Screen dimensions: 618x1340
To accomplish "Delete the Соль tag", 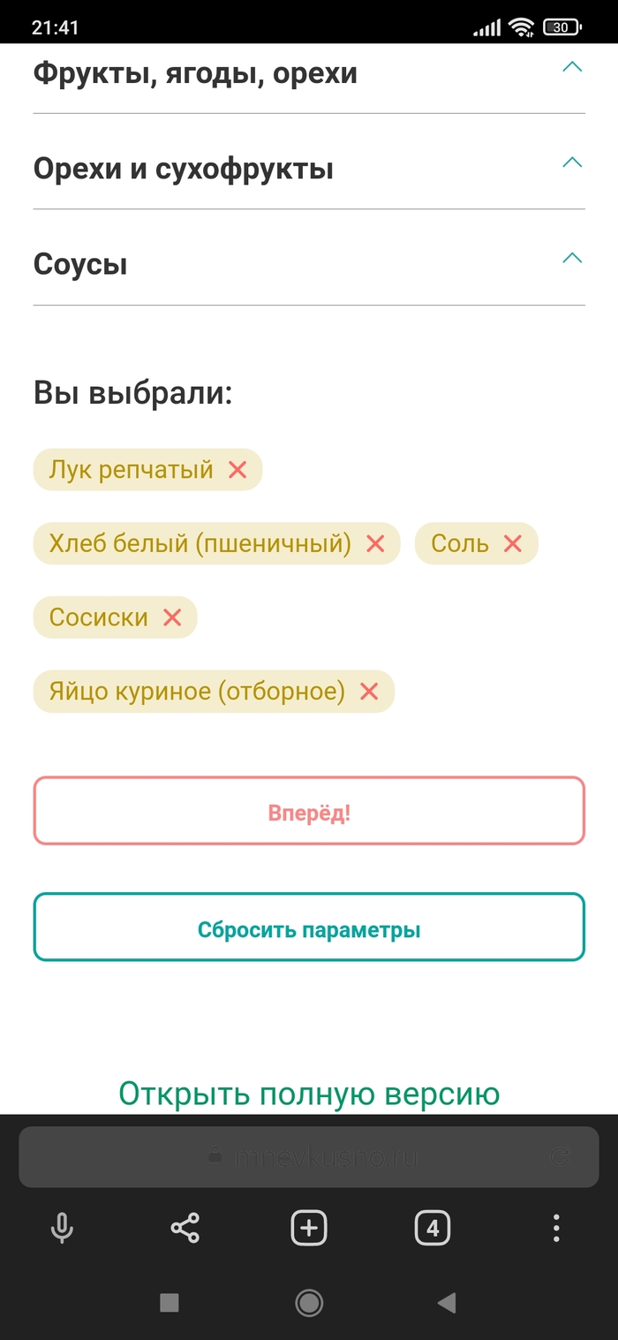I will click(x=513, y=544).
